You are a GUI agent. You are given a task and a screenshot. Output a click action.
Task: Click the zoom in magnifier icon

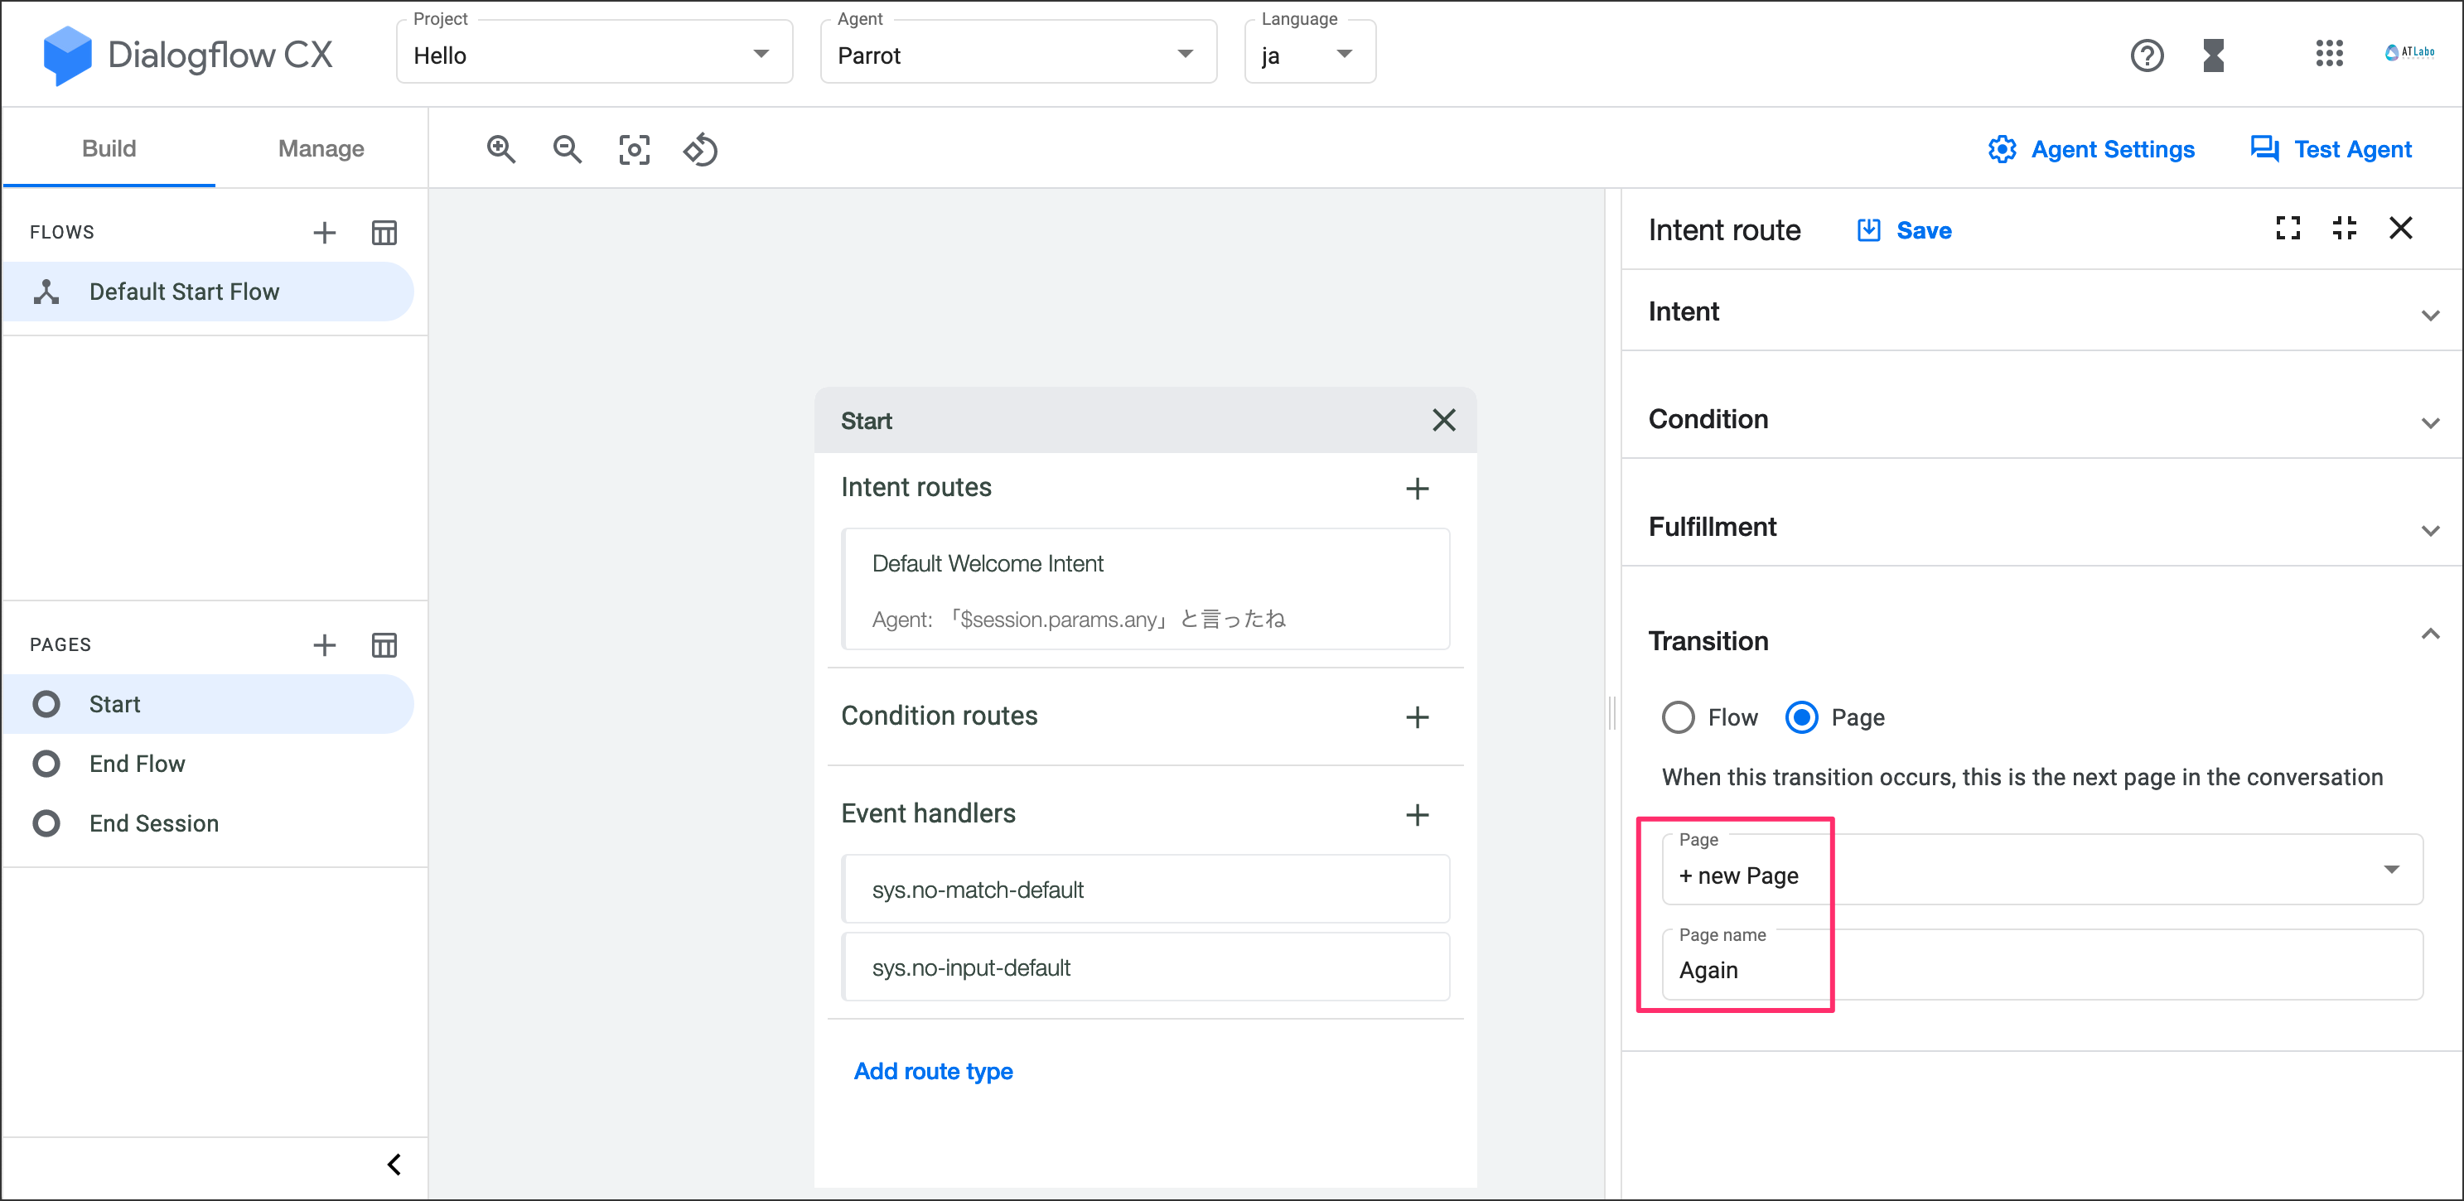tap(500, 149)
